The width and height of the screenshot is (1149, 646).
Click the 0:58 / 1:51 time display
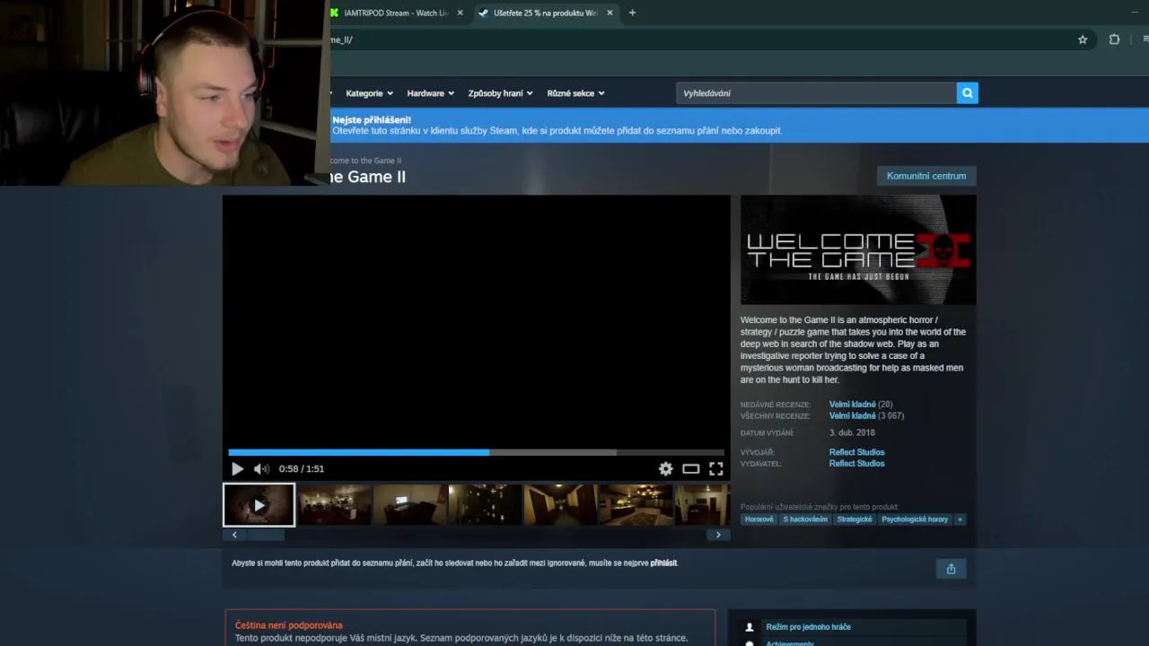tap(302, 468)
